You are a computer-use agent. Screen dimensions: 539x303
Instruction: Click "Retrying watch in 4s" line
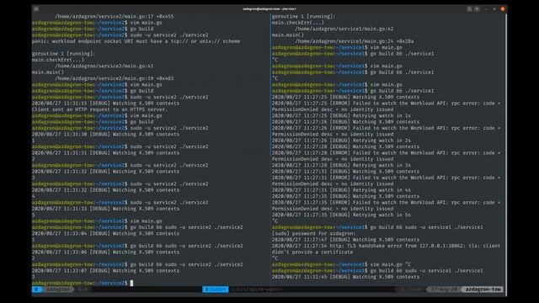point(341,190)
